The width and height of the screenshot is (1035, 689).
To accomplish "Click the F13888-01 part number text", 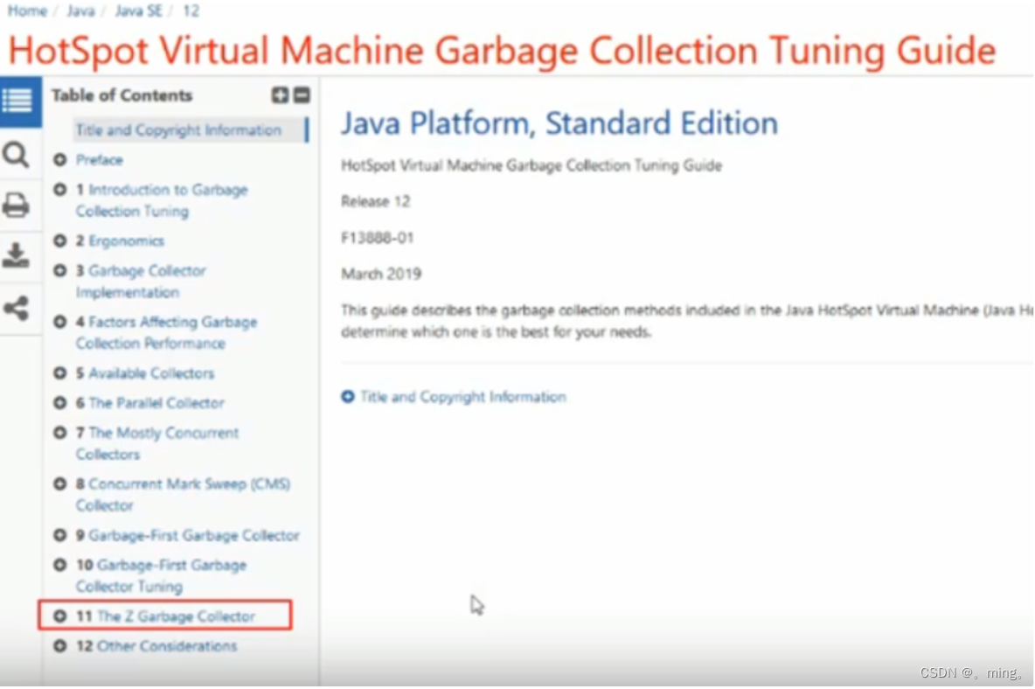I will point(378,238).
